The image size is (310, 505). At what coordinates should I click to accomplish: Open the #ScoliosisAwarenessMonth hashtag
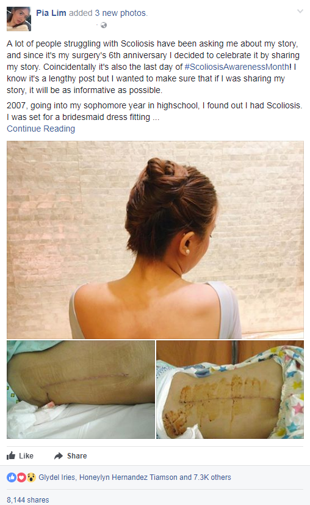(x=237, y=67)
